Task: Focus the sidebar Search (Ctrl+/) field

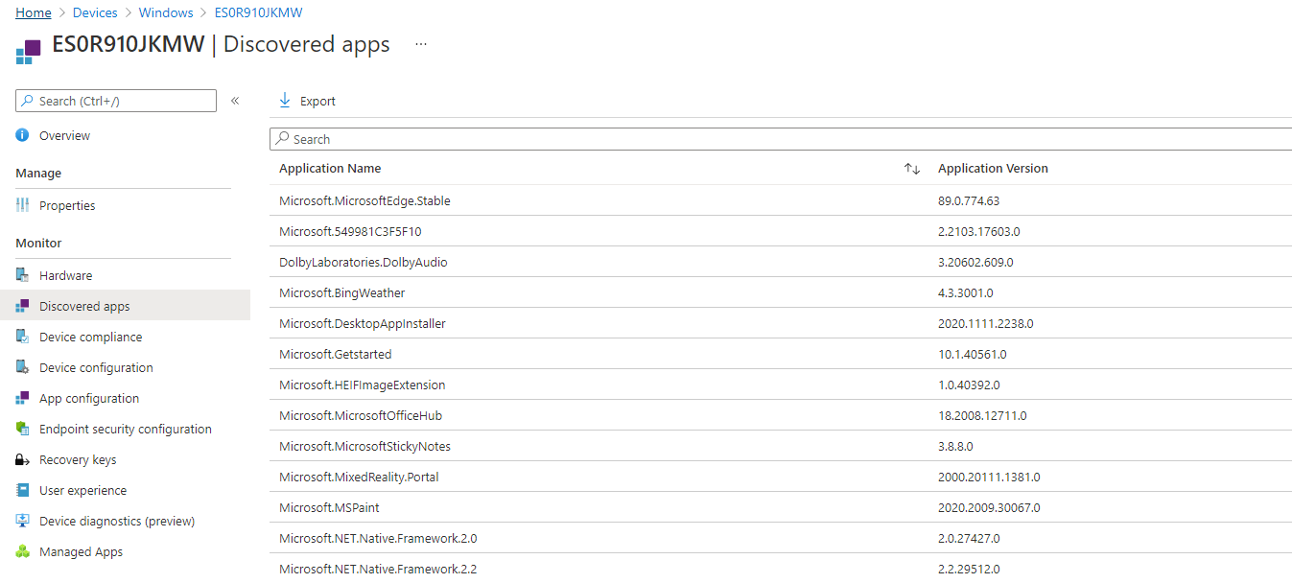Action: [116, 101]
